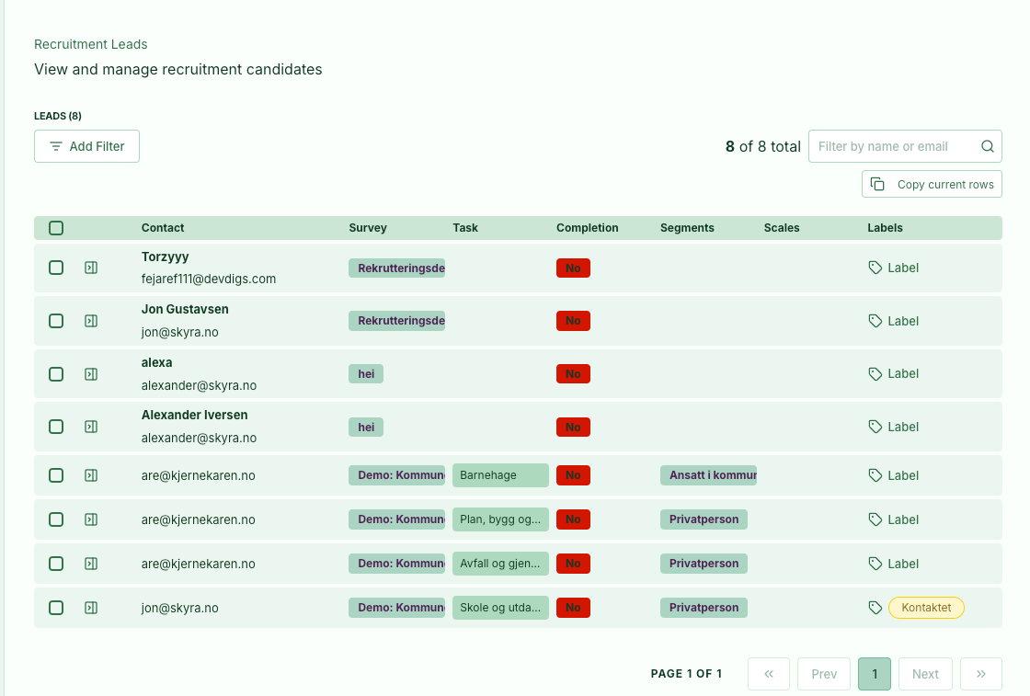Screen dimensions: 1030x696
Task: Open side panel for Barnehage task row
Action: pyautogui.click(x=91, y=475)
